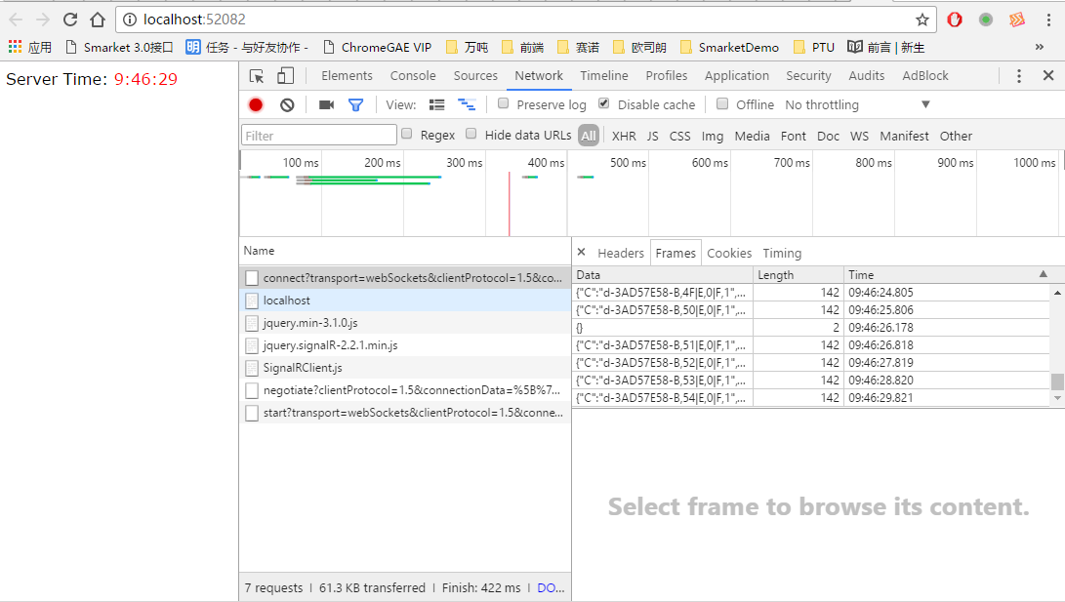
Task: Click the Frames list scrollbar thumb
Action: coord(1057,381)
